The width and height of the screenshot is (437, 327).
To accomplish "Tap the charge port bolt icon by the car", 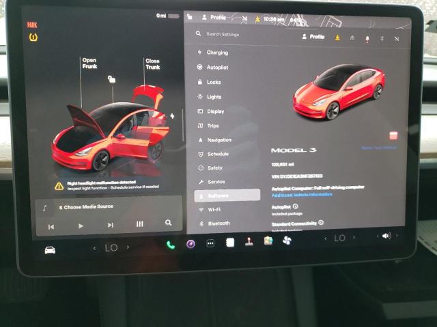I will point(172,116).
